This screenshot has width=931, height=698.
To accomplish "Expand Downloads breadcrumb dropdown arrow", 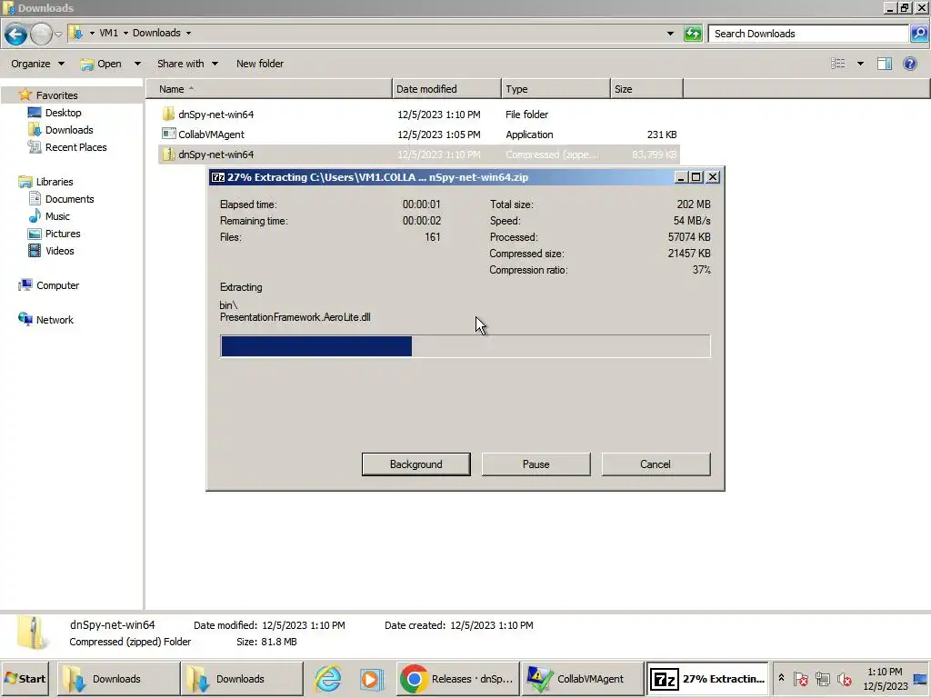I will (188, 34).
